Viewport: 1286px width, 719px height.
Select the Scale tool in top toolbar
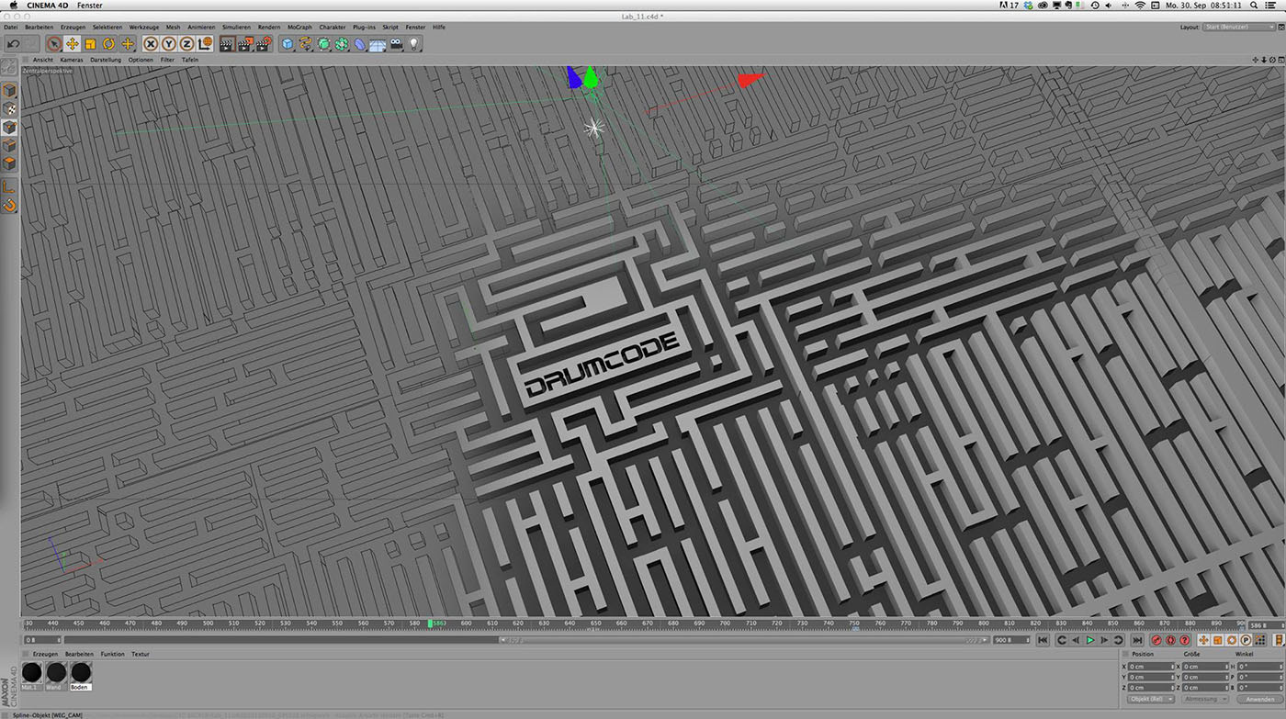(90, 43)
